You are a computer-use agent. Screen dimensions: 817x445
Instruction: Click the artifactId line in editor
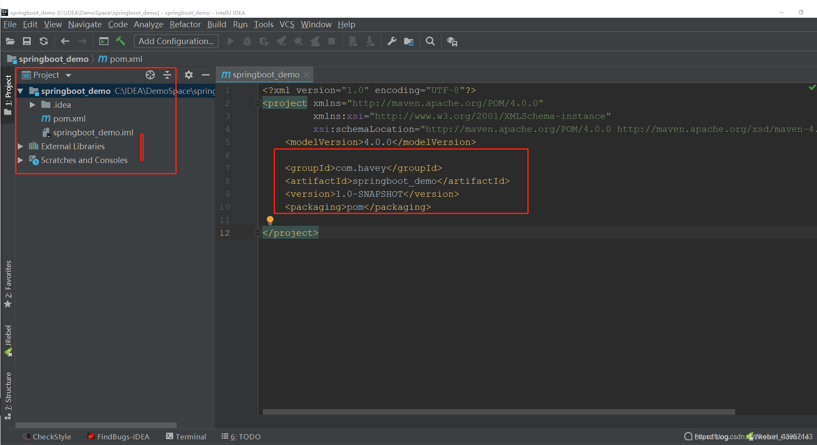pos(397,181)
